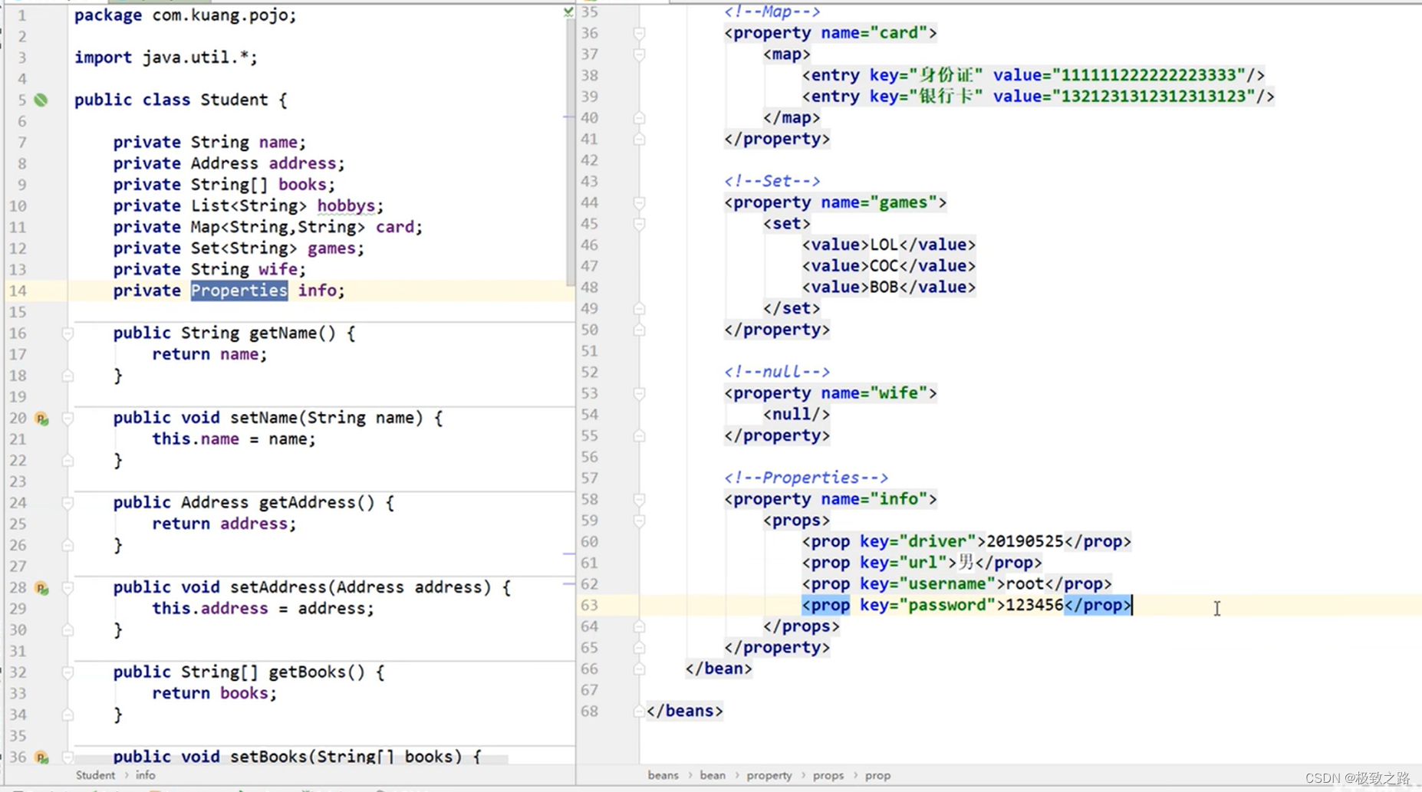Collapse the getName() method fold marker
Screen dimensions: 1422x792
(67, 334)
